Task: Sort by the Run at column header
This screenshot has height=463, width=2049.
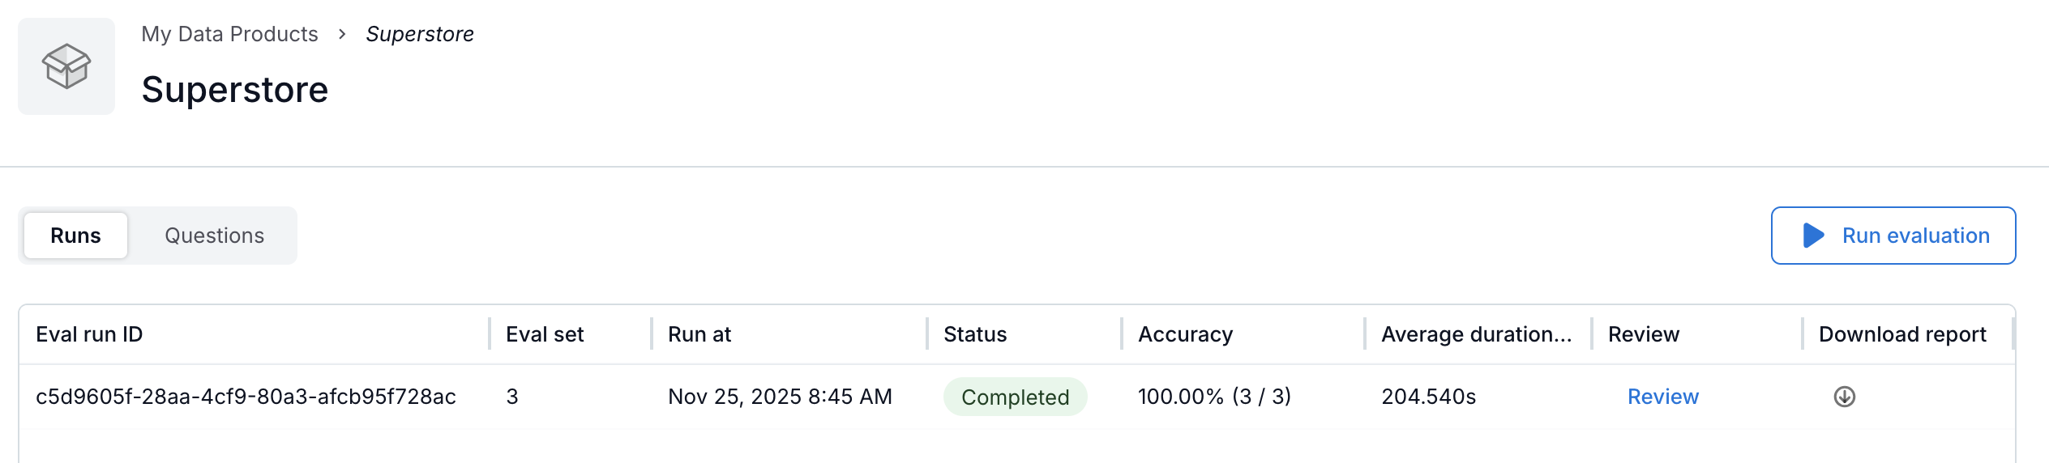Action: [x=699, y=334]
